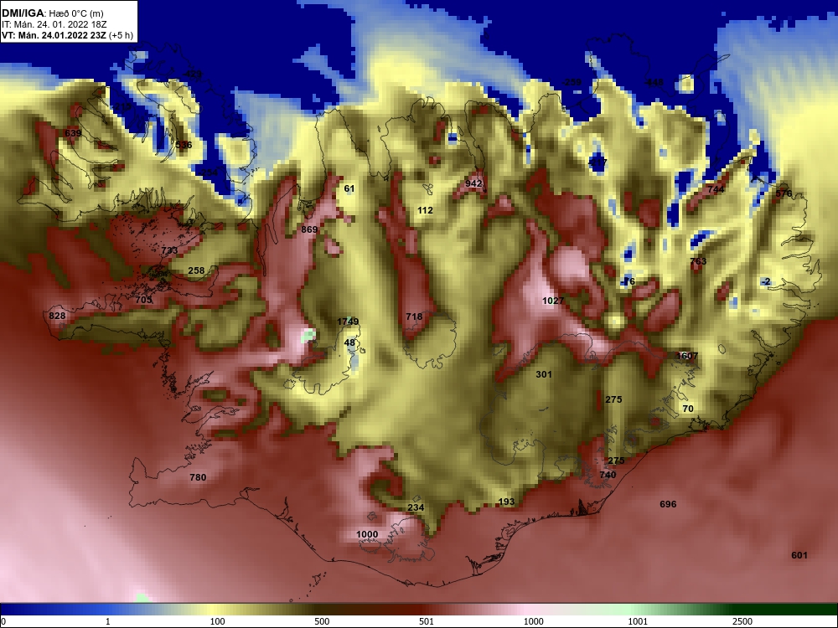This screenshot has height=628, width=838.
Task: Click the map value 705
Action: [144, 300]
